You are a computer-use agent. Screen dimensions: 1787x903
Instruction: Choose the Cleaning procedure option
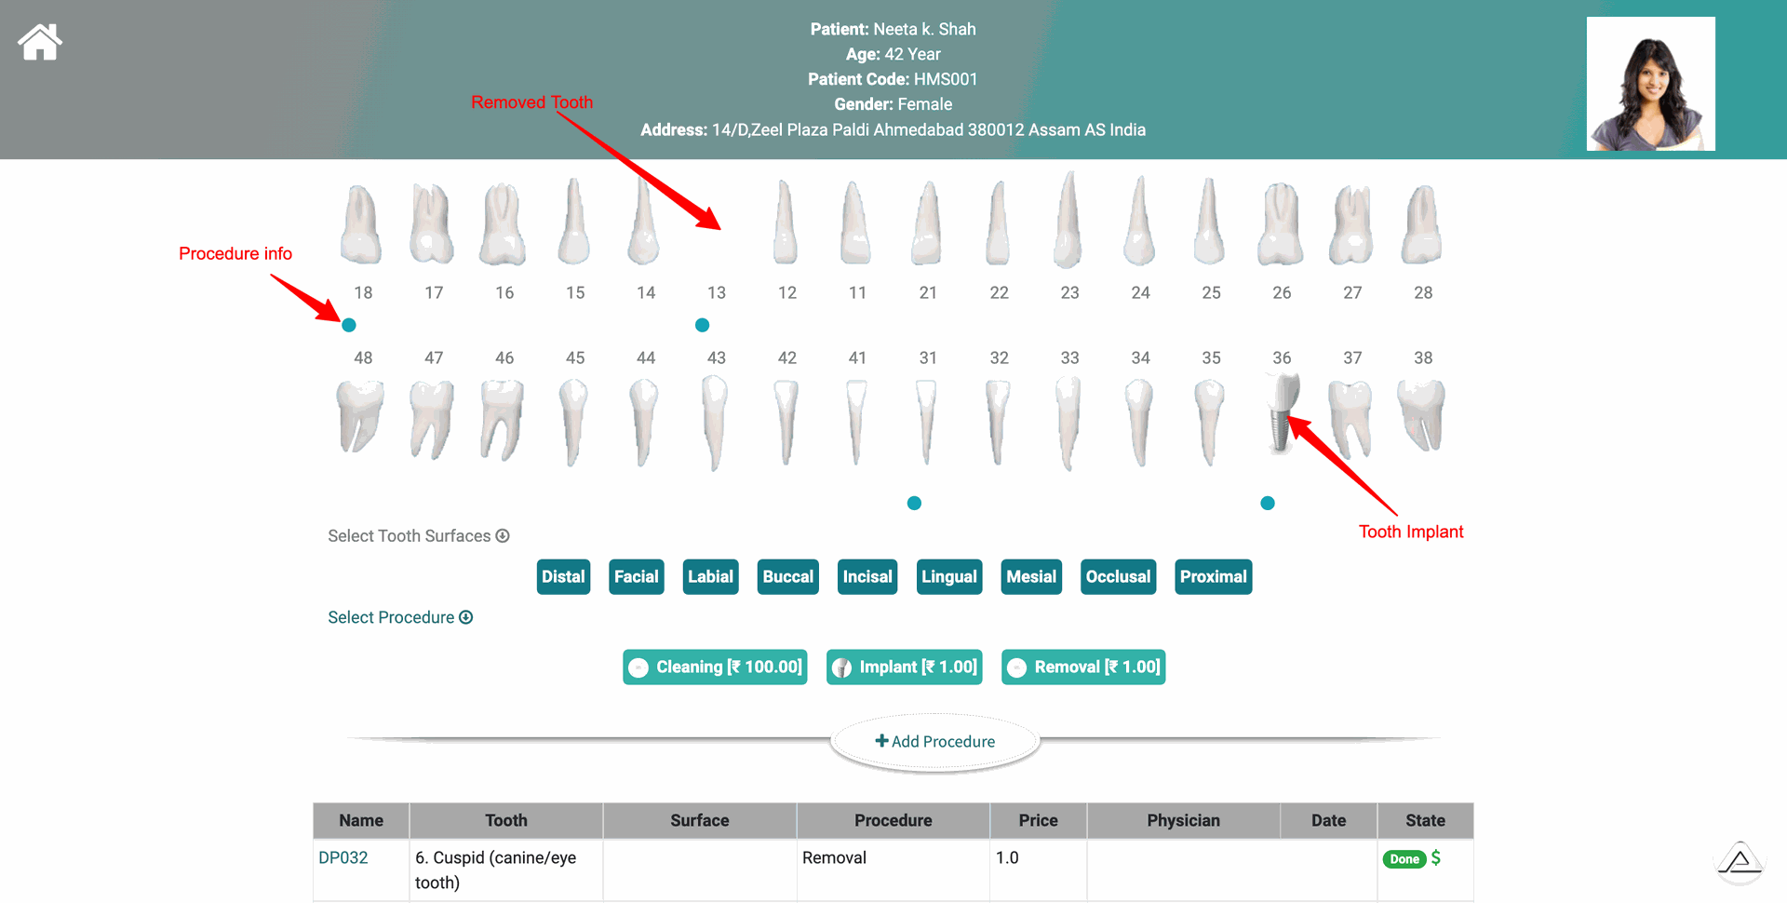click(715, 667)
